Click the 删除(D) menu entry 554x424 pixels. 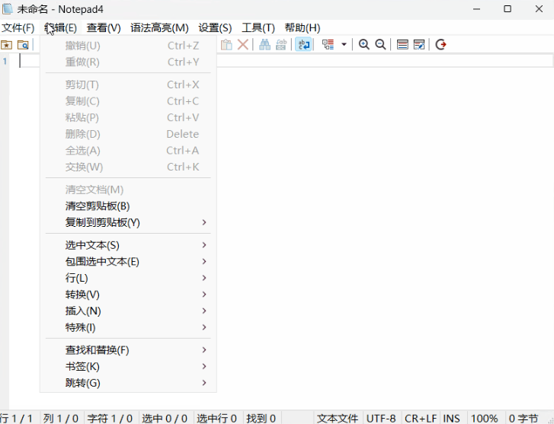(128, 134)
